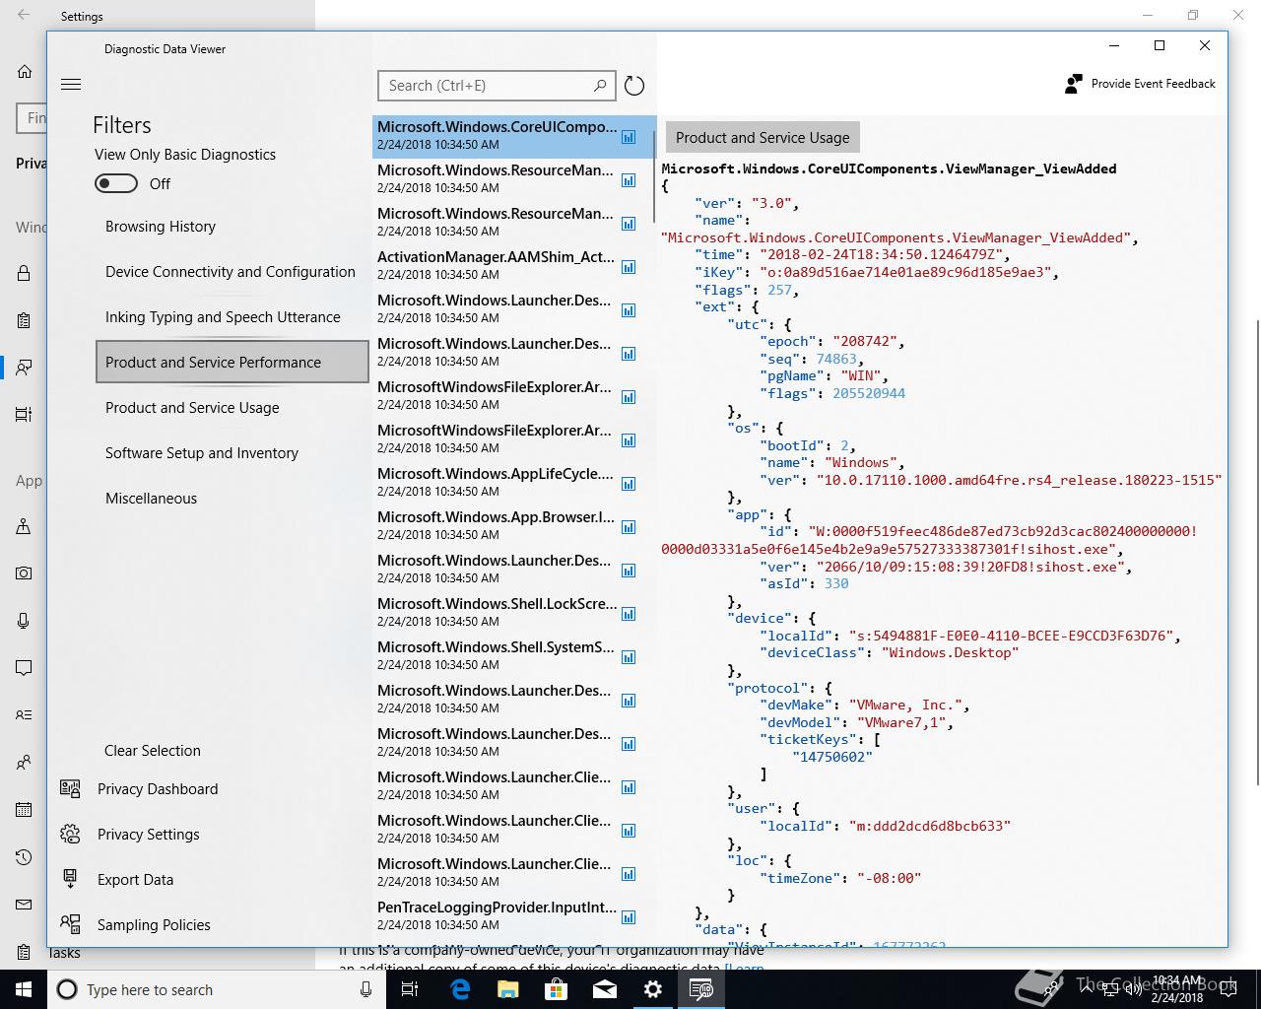
Task: Click chart icon beside Shell.SystemS event
Action: (x=629, y=657)
